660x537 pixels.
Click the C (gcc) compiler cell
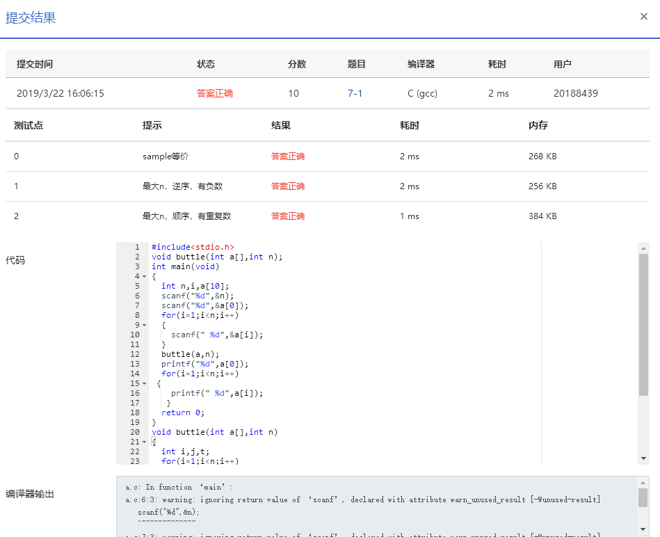click(x=422, y=93)
